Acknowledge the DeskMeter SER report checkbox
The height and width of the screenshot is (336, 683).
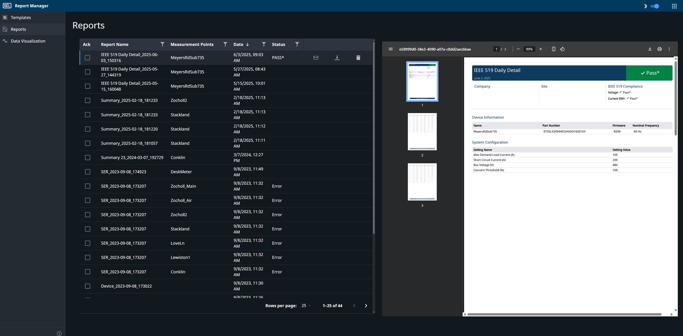point(88,172)
